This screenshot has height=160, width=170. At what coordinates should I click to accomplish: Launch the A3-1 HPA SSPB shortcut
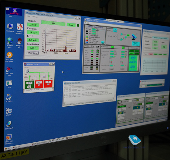click(9, 57)
